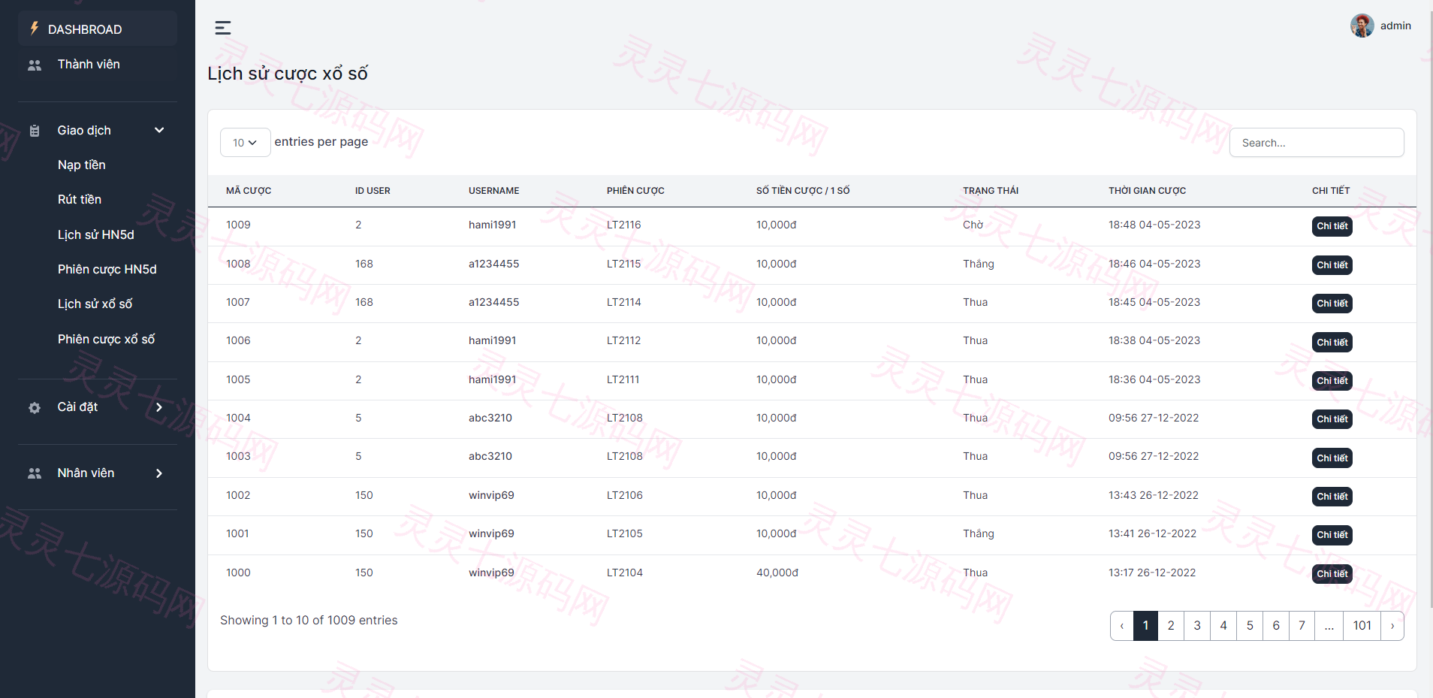Click the lightning bolt Dashboard icon

(x=34, y=29)
